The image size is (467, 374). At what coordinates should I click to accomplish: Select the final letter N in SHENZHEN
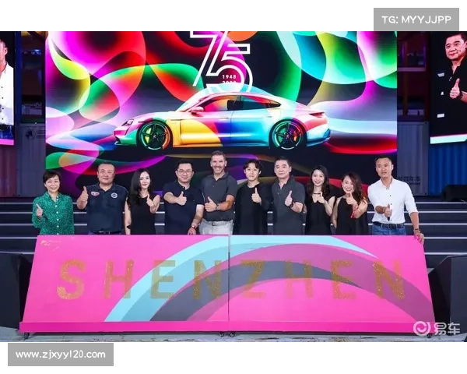tap(388, 279)
